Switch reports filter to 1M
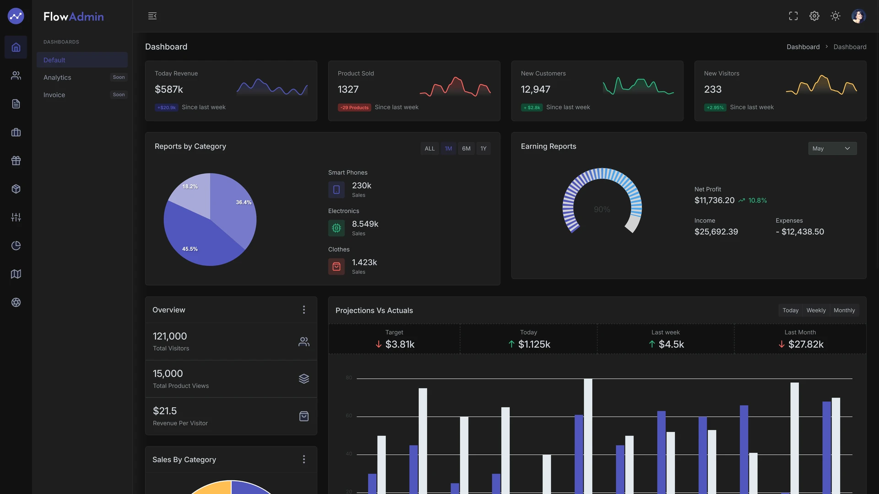 pyautogui.click(x=448, y=149)
